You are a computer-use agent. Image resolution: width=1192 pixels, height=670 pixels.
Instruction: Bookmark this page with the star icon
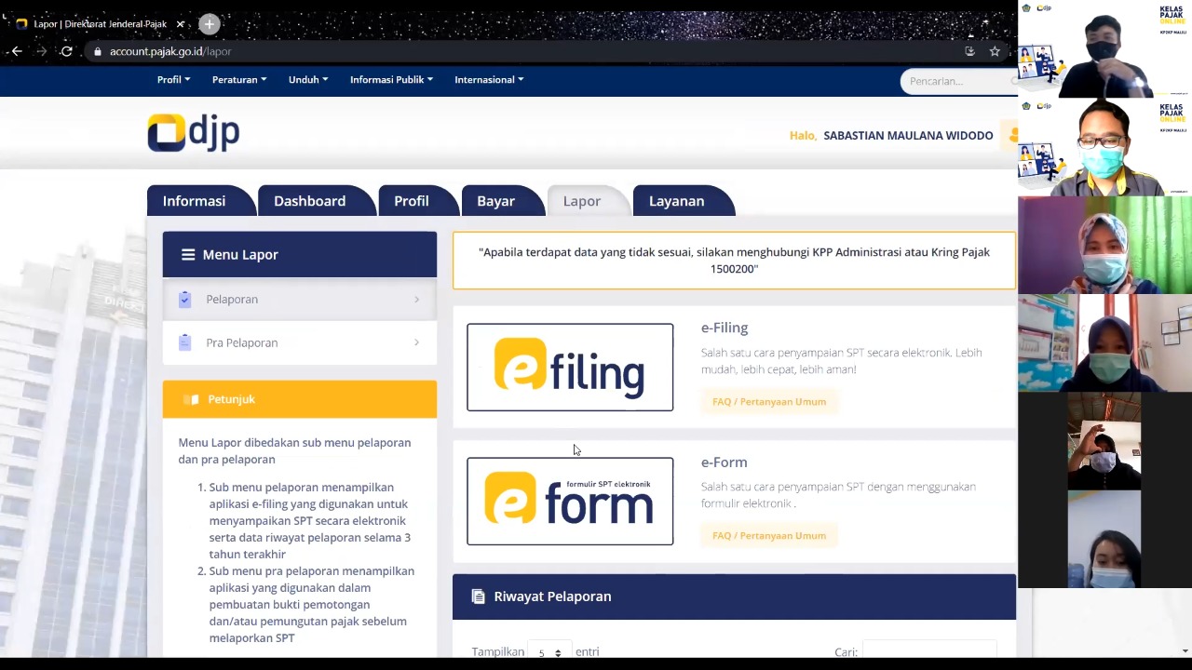tap(995, 51)
